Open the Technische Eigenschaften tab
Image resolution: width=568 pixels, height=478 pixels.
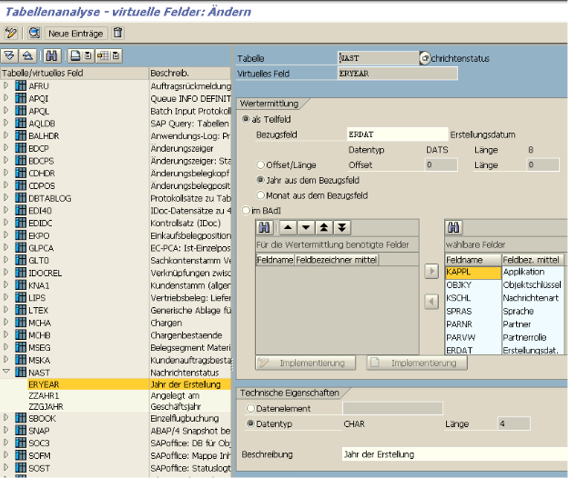click(289, 393)
